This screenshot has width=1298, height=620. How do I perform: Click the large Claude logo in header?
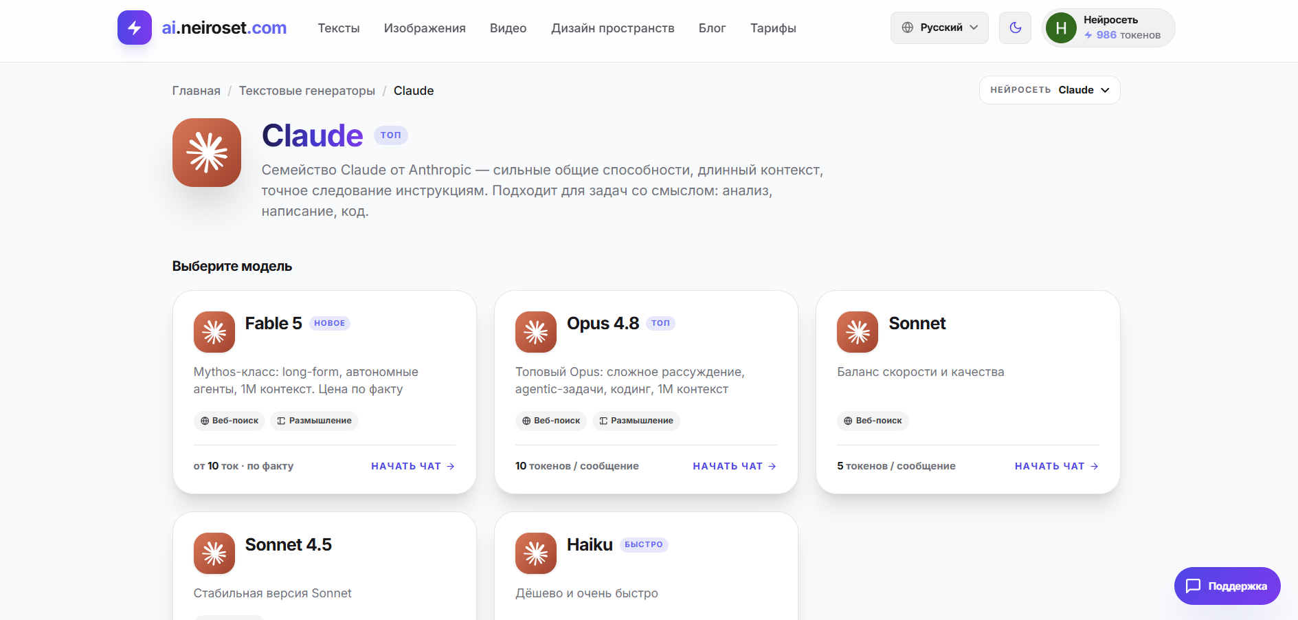click(207, 153)
